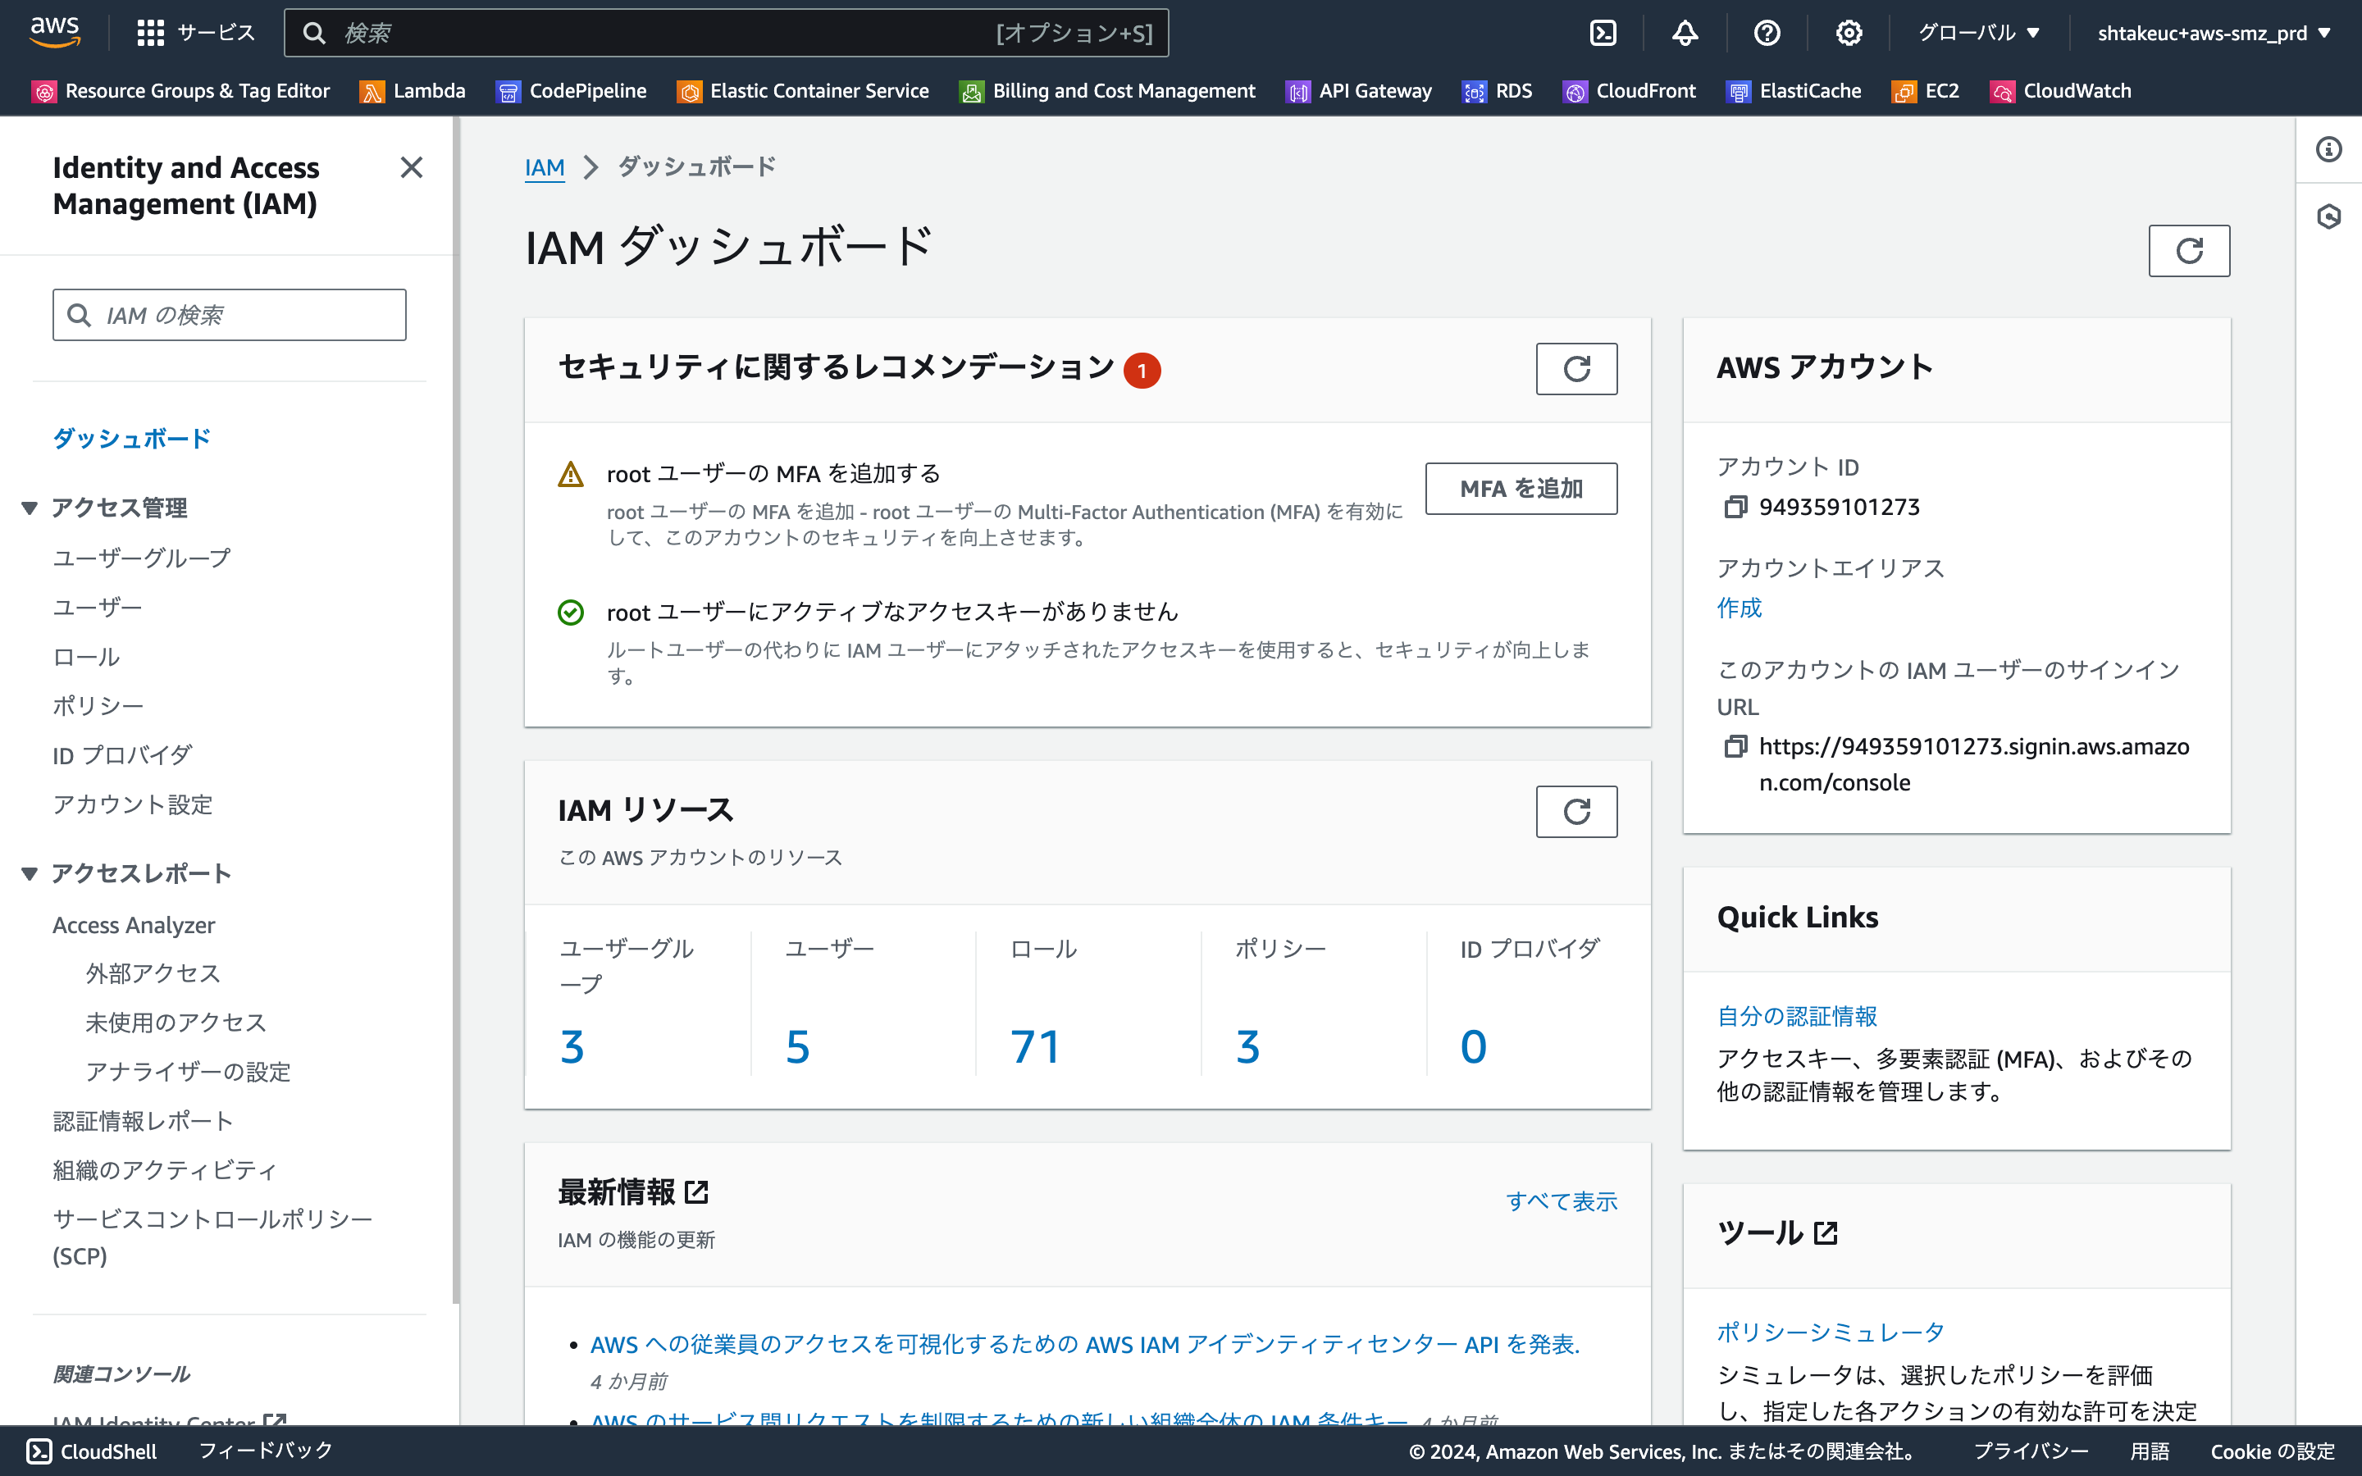Open CloudShell in the footer
The image size is (2362, 1476).
click(x=92, y=1451)
